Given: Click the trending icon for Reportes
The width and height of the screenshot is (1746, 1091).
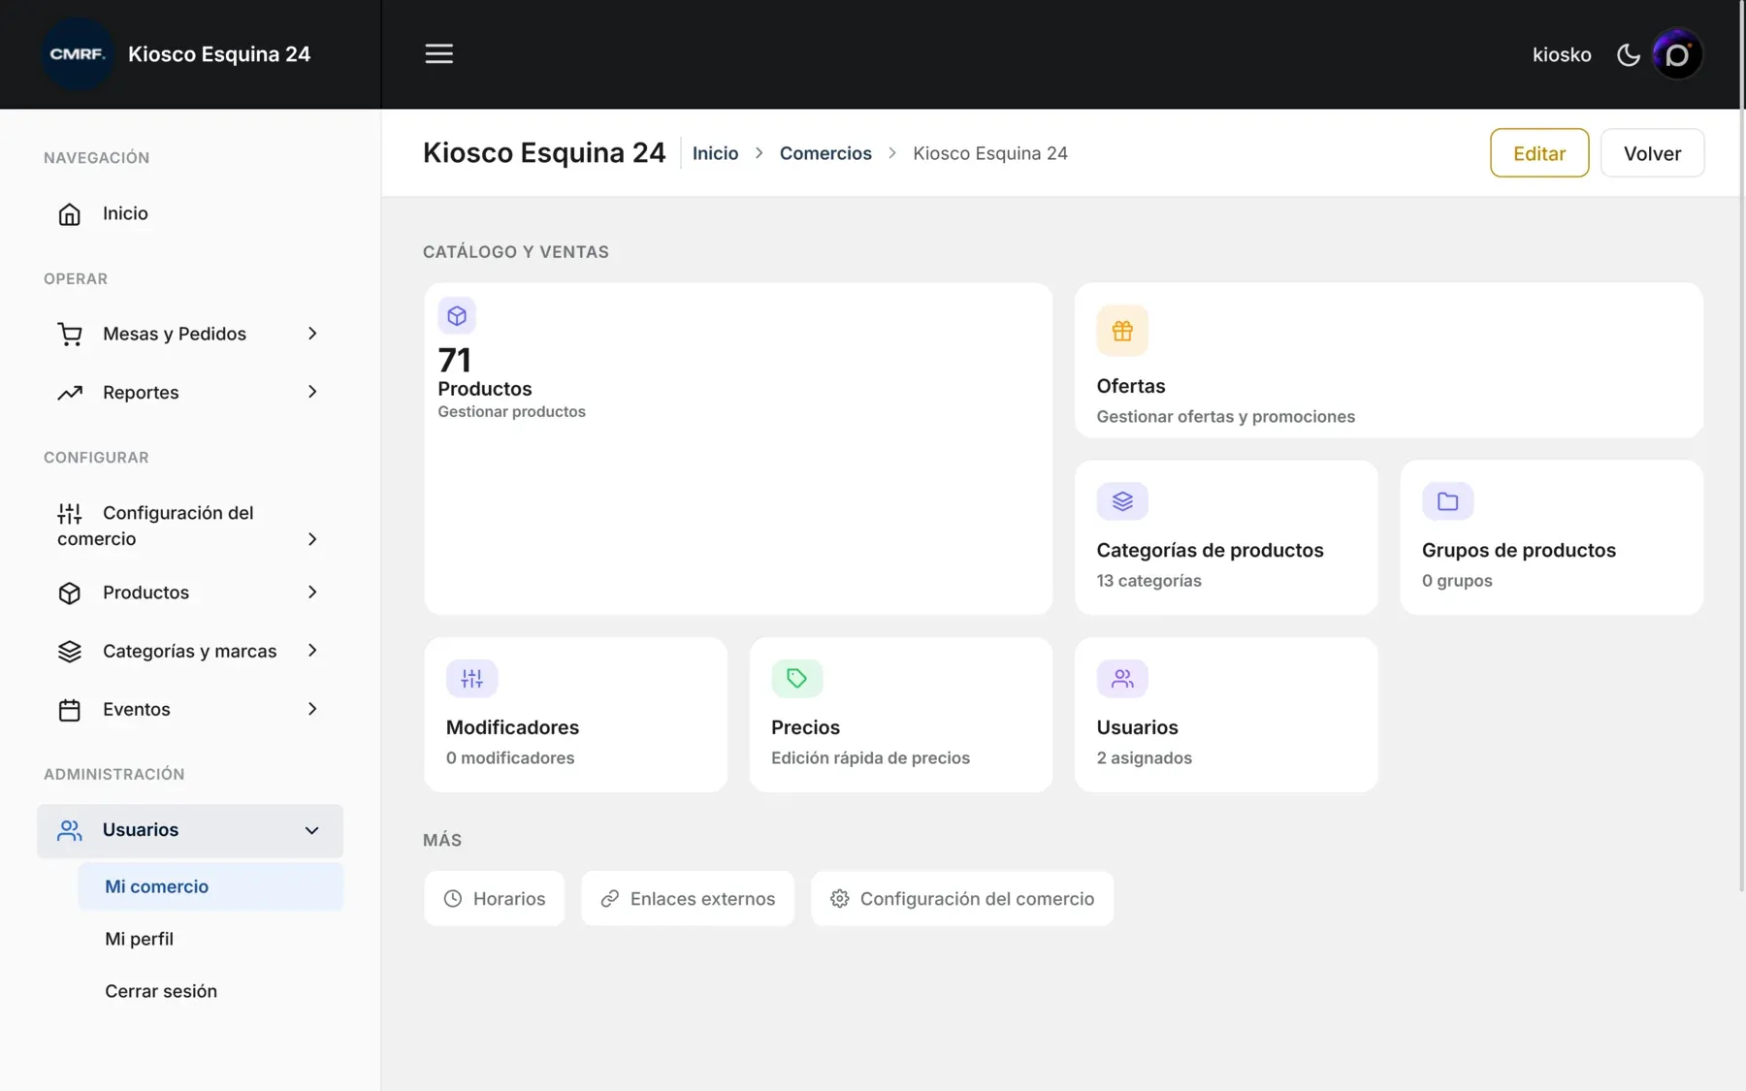Looking at the screenshot, I should pyautogui.click(x=70, y=393).
